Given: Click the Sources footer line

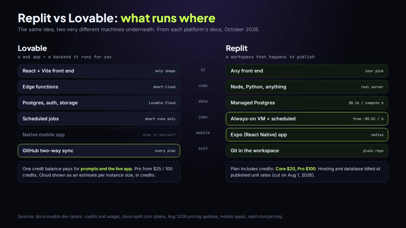Looking at the screenshot, I should pos(150,216).
